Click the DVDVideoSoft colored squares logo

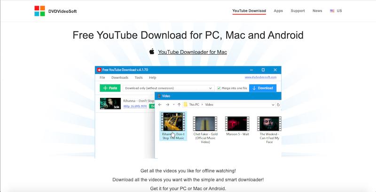(39, 11)
